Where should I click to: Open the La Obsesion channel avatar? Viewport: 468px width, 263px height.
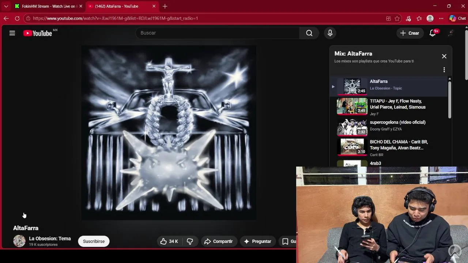point(19,241)
